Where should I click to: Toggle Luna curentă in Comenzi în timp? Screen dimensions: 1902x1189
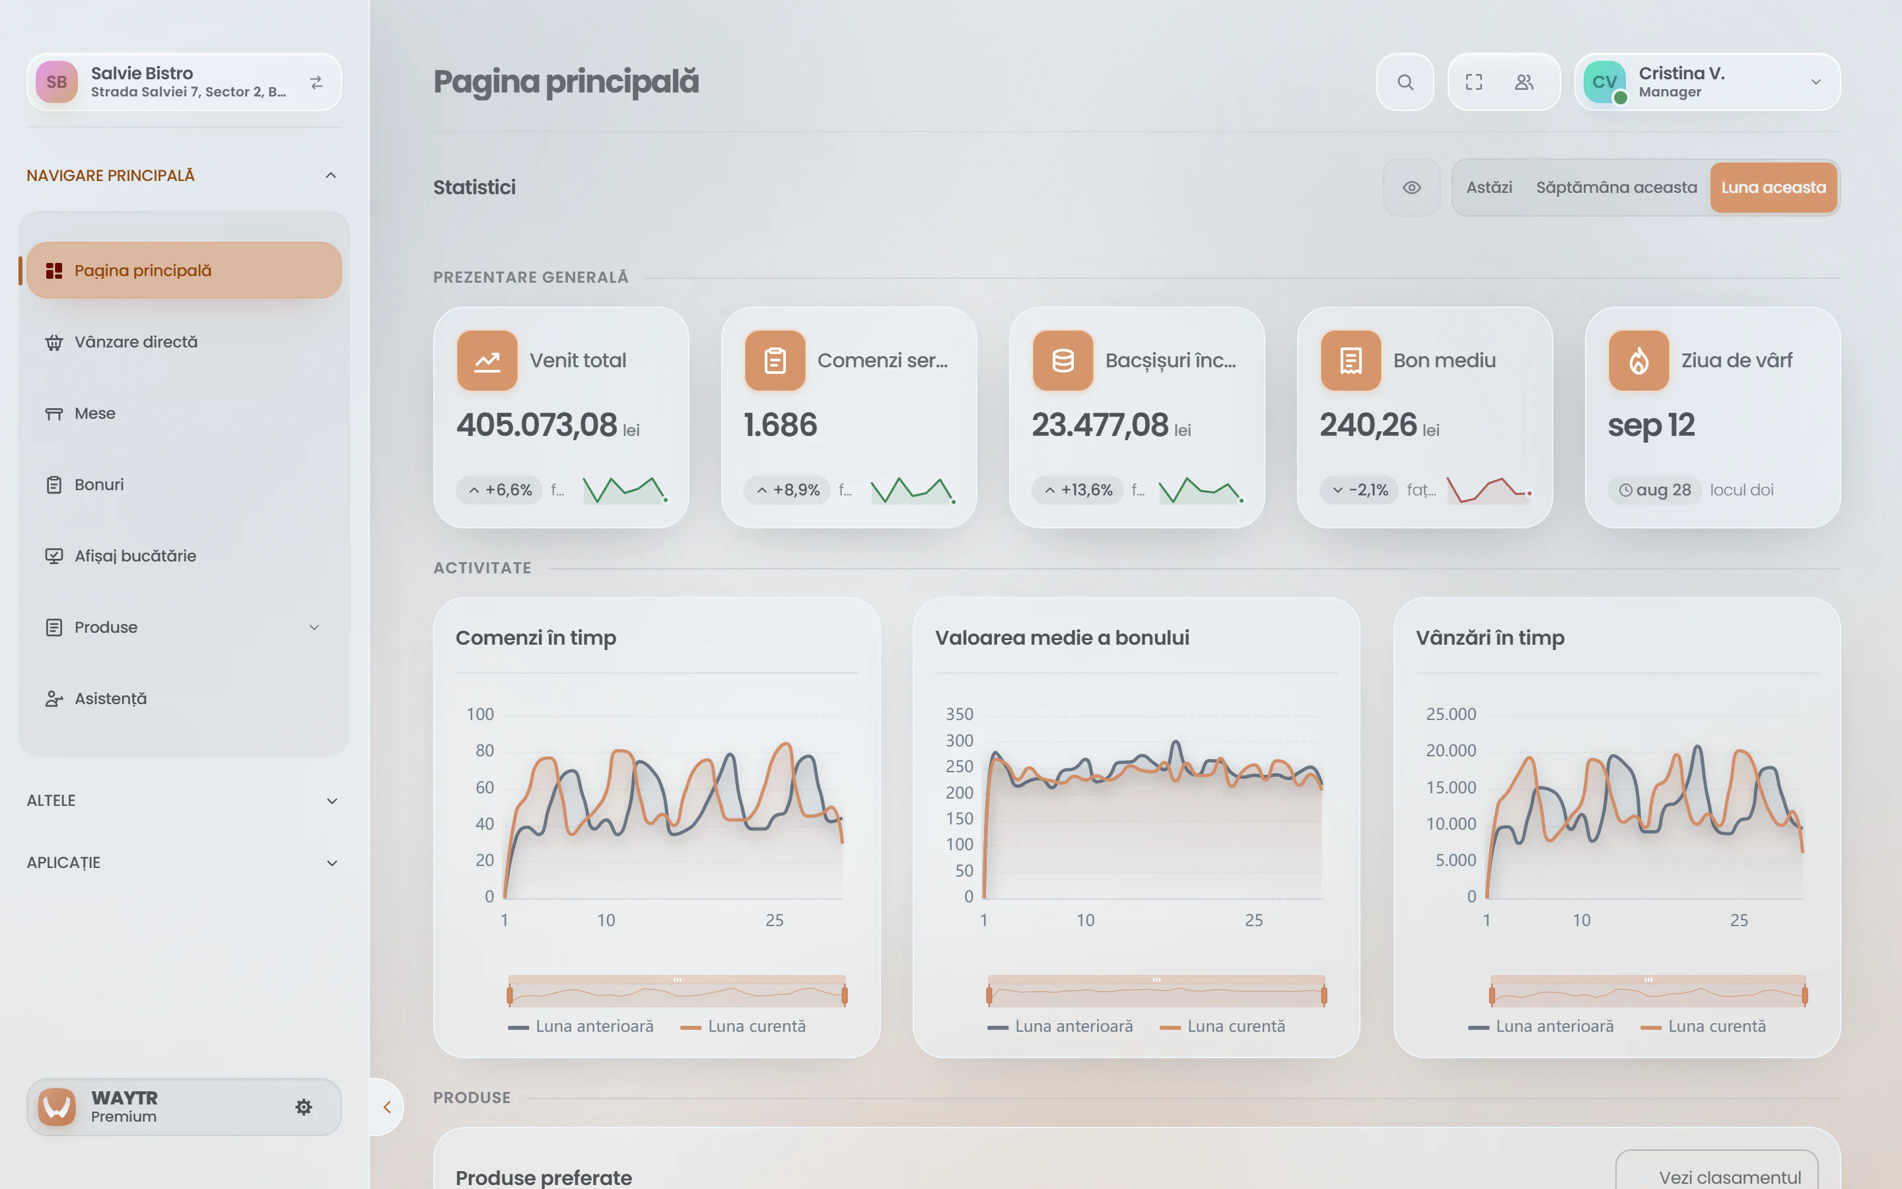click(744, 1027)
